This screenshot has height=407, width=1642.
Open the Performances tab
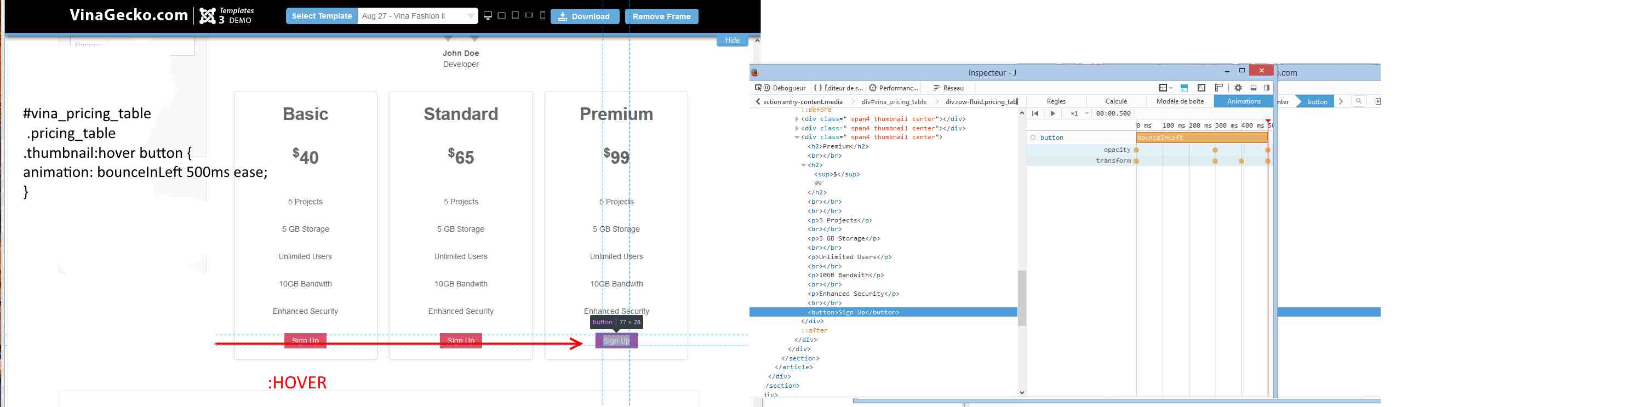click(x=894, y=88)
